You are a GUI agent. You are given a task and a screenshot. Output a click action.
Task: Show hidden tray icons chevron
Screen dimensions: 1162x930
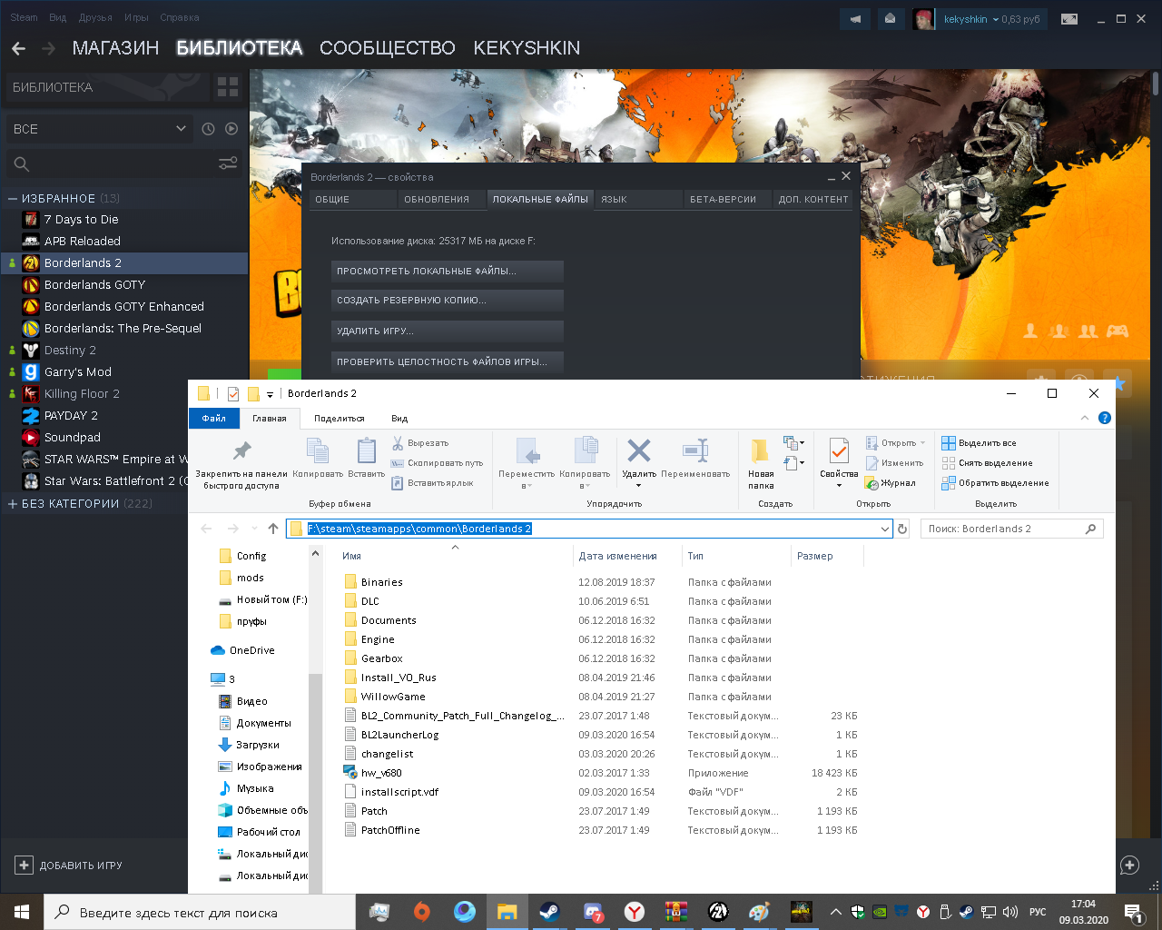click(x=836, y=912)
